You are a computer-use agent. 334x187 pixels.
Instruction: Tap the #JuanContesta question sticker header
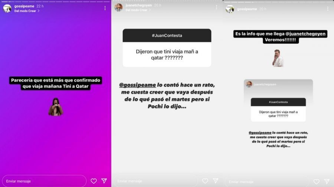click(x=167, y=36)
